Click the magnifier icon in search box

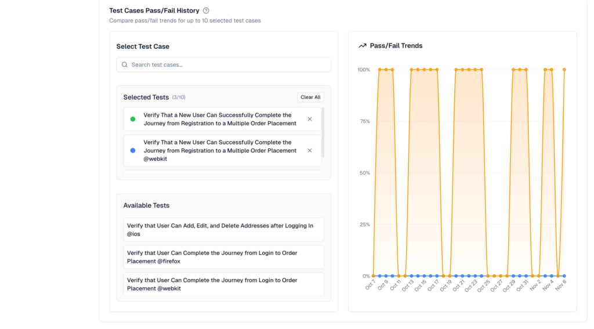[x=125, y=65]
